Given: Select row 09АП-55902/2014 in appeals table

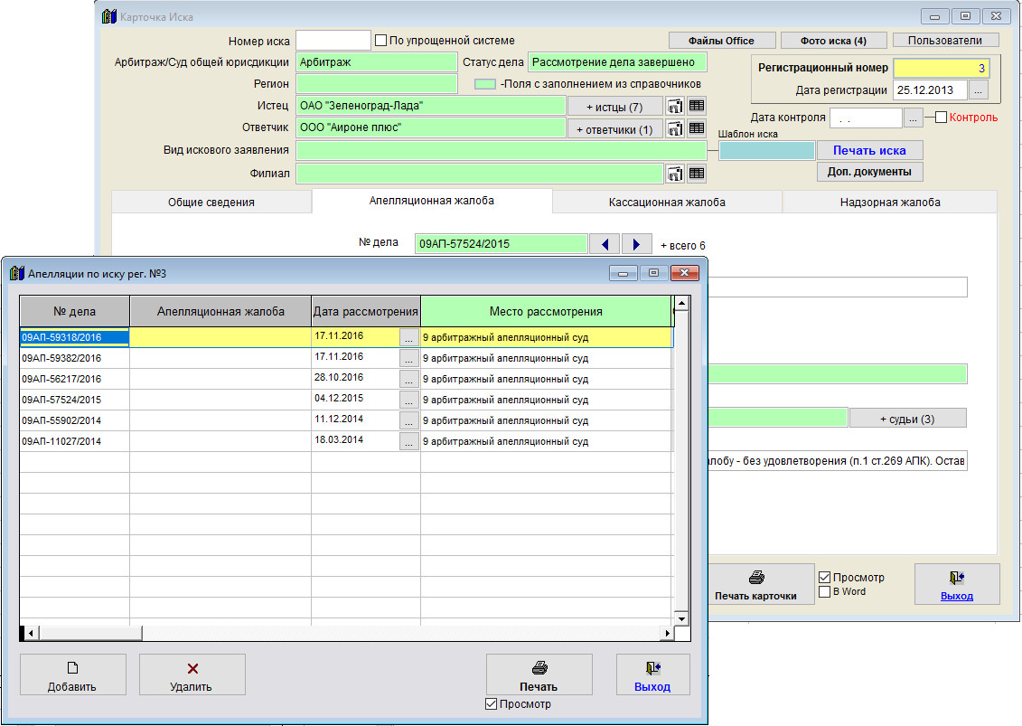Looking at the screenshot, I should (x=74, y=420).
